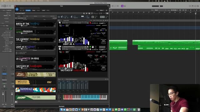Screen dimensions: 200x112
Task: Adjust the master tune knob
Action: (x=72, y=17)
